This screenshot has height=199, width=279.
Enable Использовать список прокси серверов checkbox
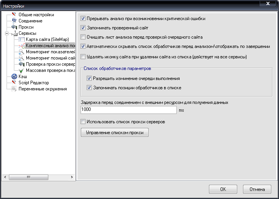pos(83,122)
